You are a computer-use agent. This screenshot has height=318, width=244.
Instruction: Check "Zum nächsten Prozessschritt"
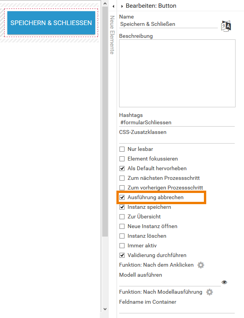tap(122, 178)
